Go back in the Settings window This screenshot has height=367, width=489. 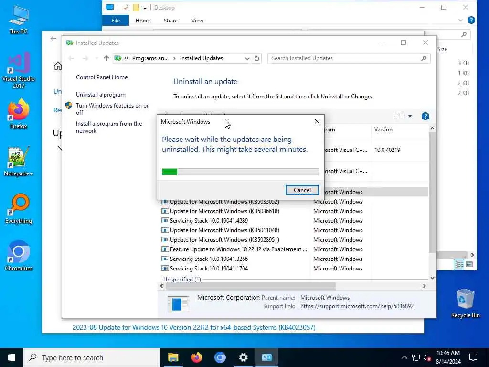[53, 39]
